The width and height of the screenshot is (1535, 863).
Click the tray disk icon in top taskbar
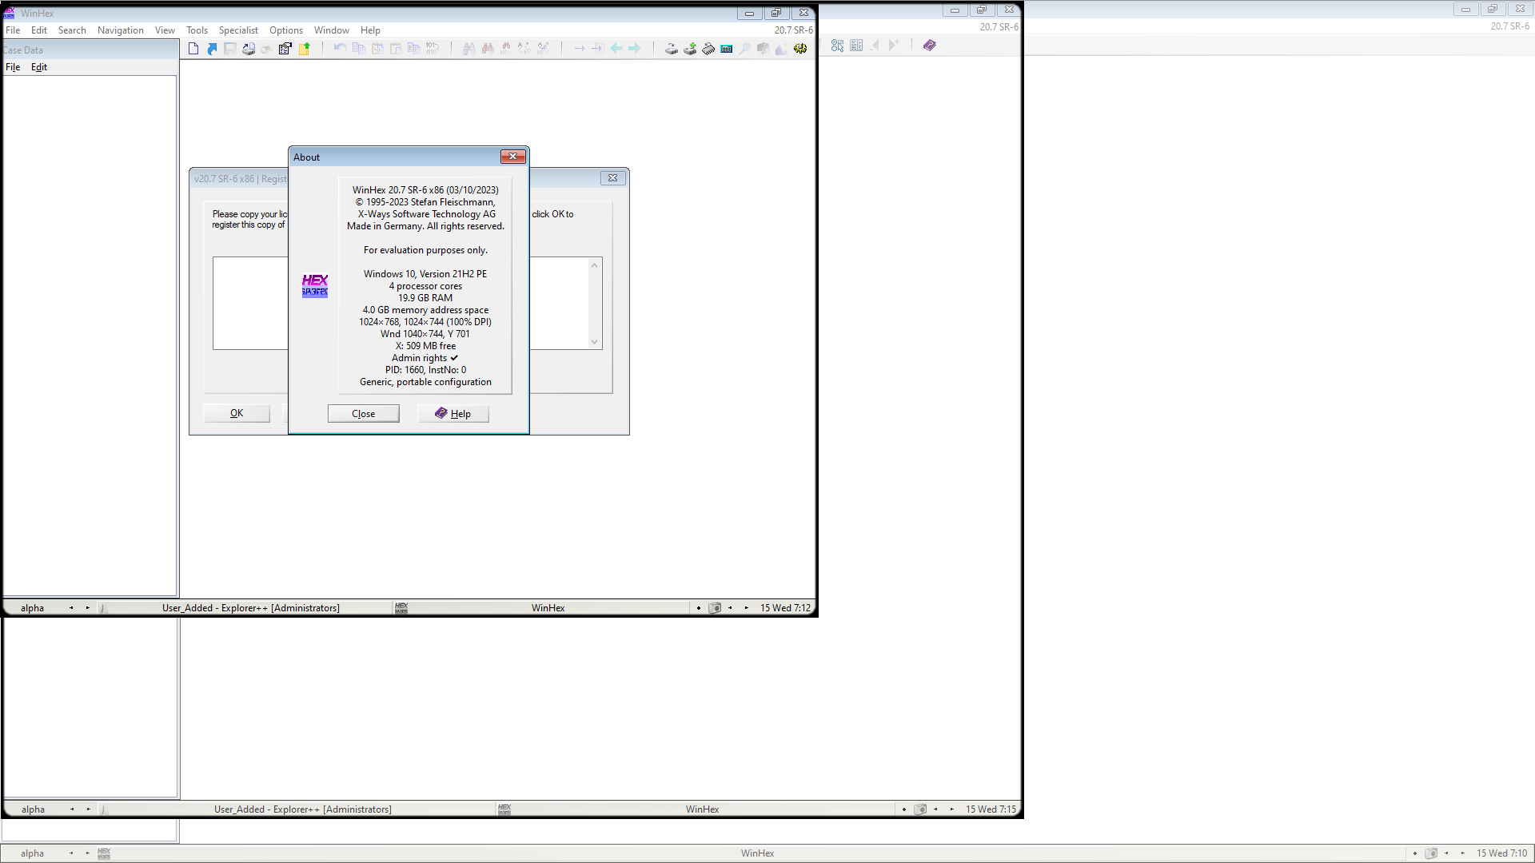(x=716, y=608)
